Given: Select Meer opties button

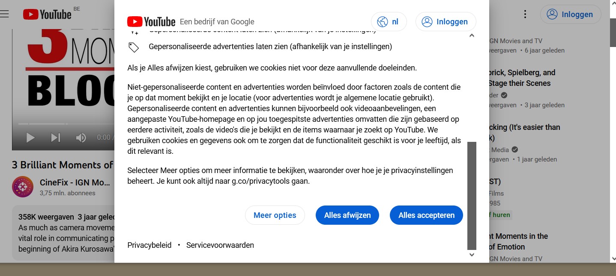Looking at the screenshot, I should (275, 215).
